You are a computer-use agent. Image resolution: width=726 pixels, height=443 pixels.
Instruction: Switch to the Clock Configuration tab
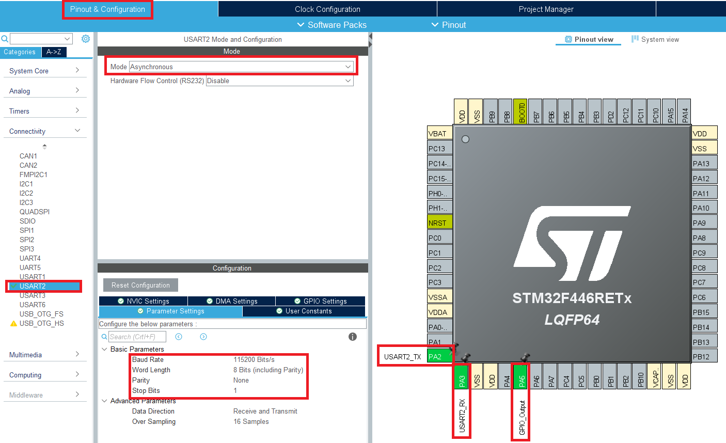(327, 9)
